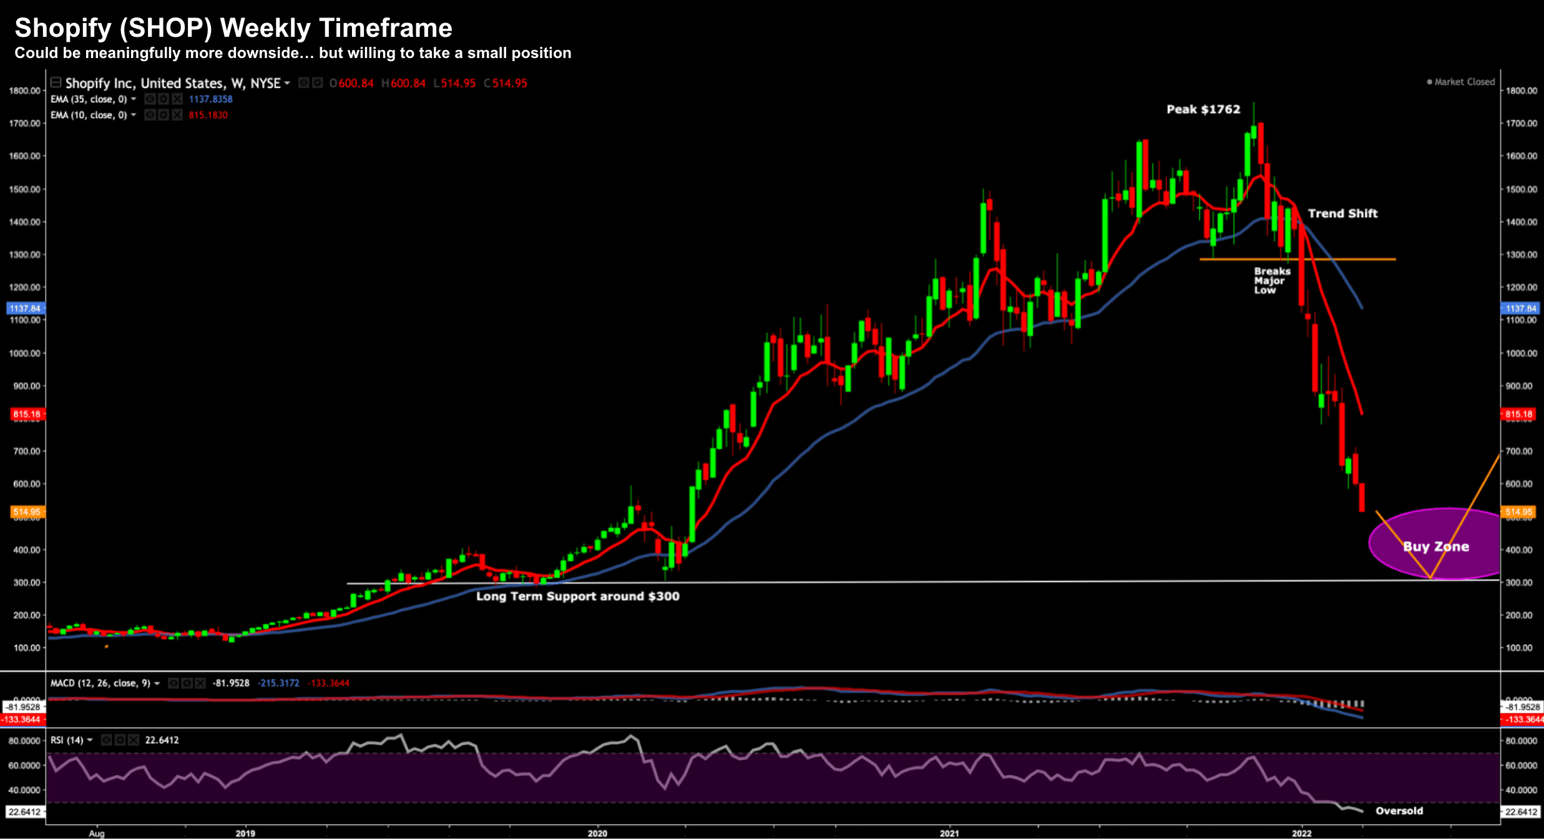Hide EMA 10 line using eye icon

tap(150, 115)
